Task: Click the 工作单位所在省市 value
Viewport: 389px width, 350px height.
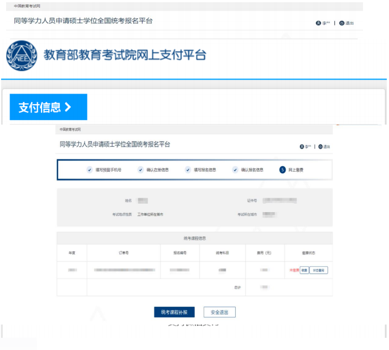Action: point(151,214)
